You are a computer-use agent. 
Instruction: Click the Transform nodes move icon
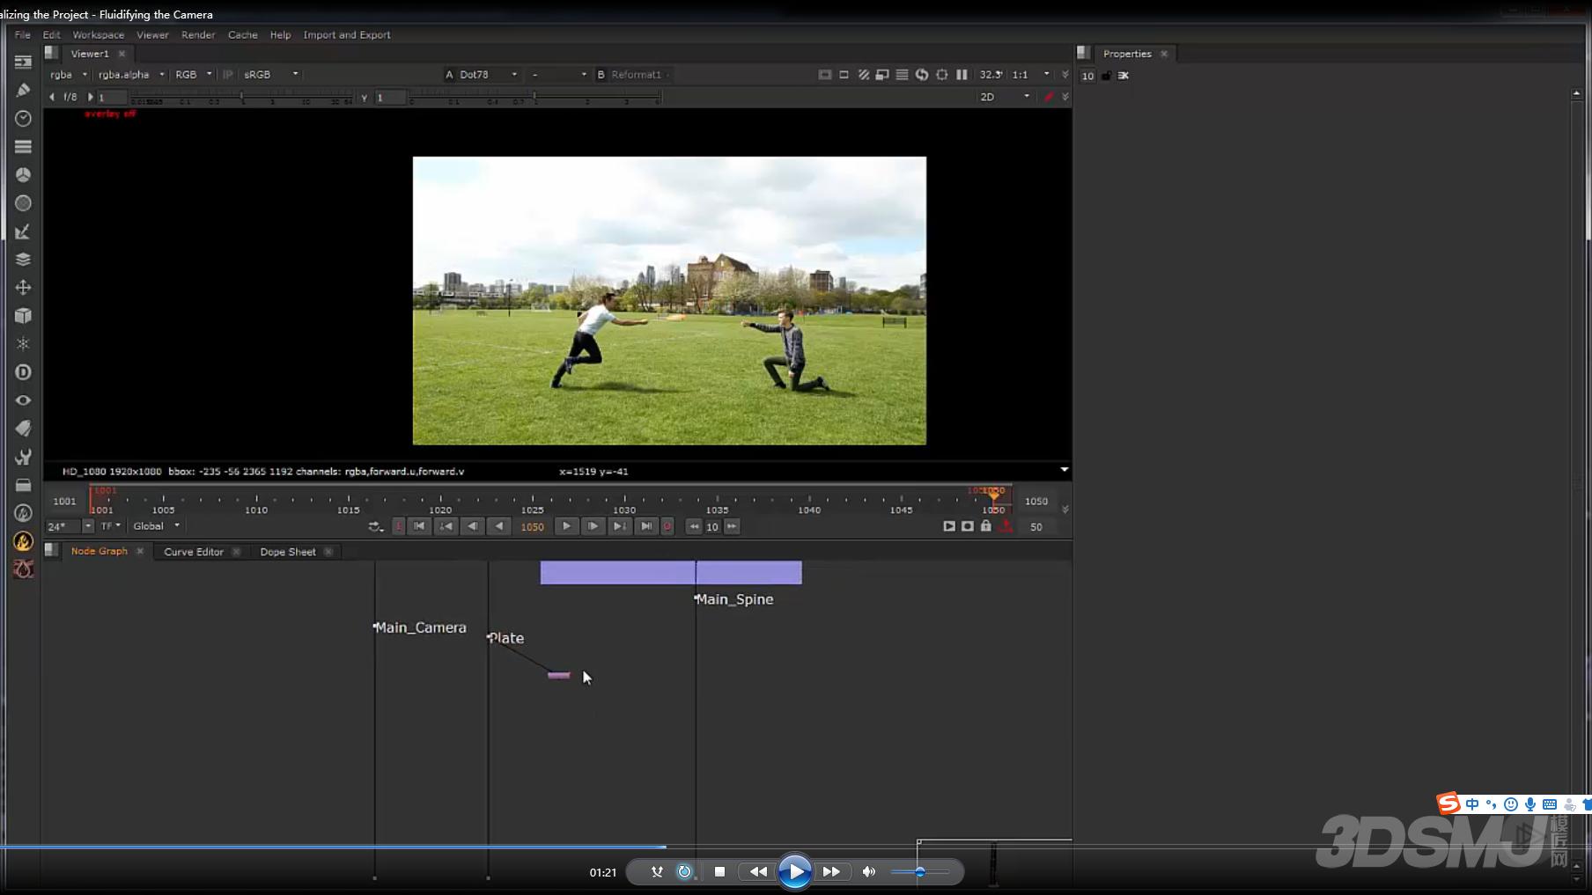[x=23, y=288]
